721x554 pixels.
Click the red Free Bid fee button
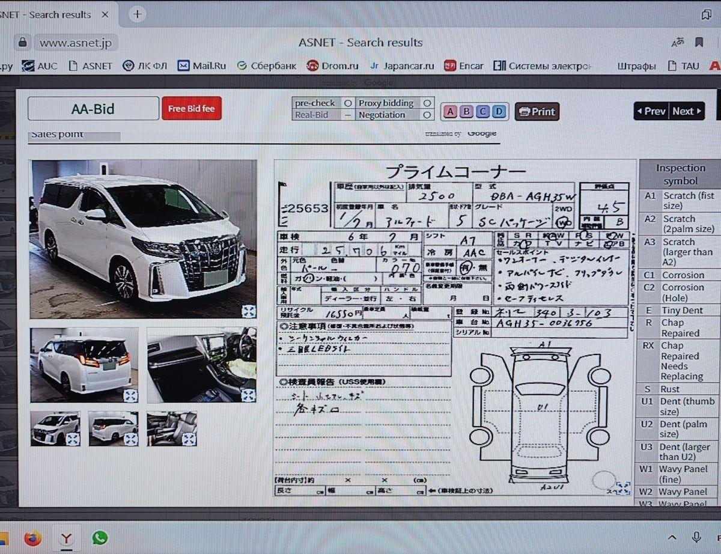click(191, 109)
